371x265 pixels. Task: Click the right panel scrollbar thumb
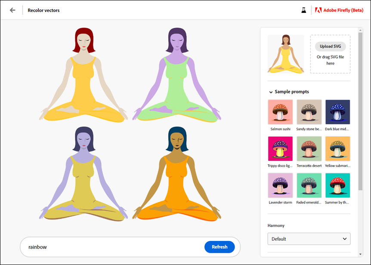pos(360,111)
